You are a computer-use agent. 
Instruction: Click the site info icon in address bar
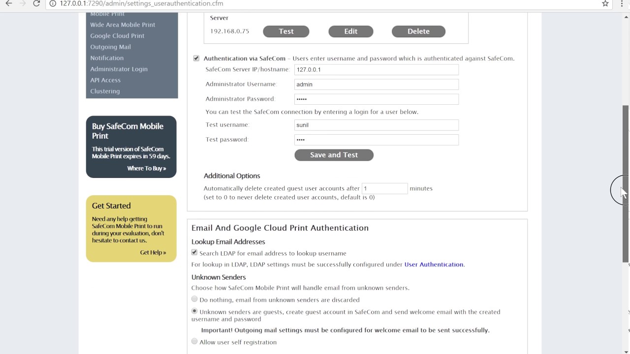53,3
